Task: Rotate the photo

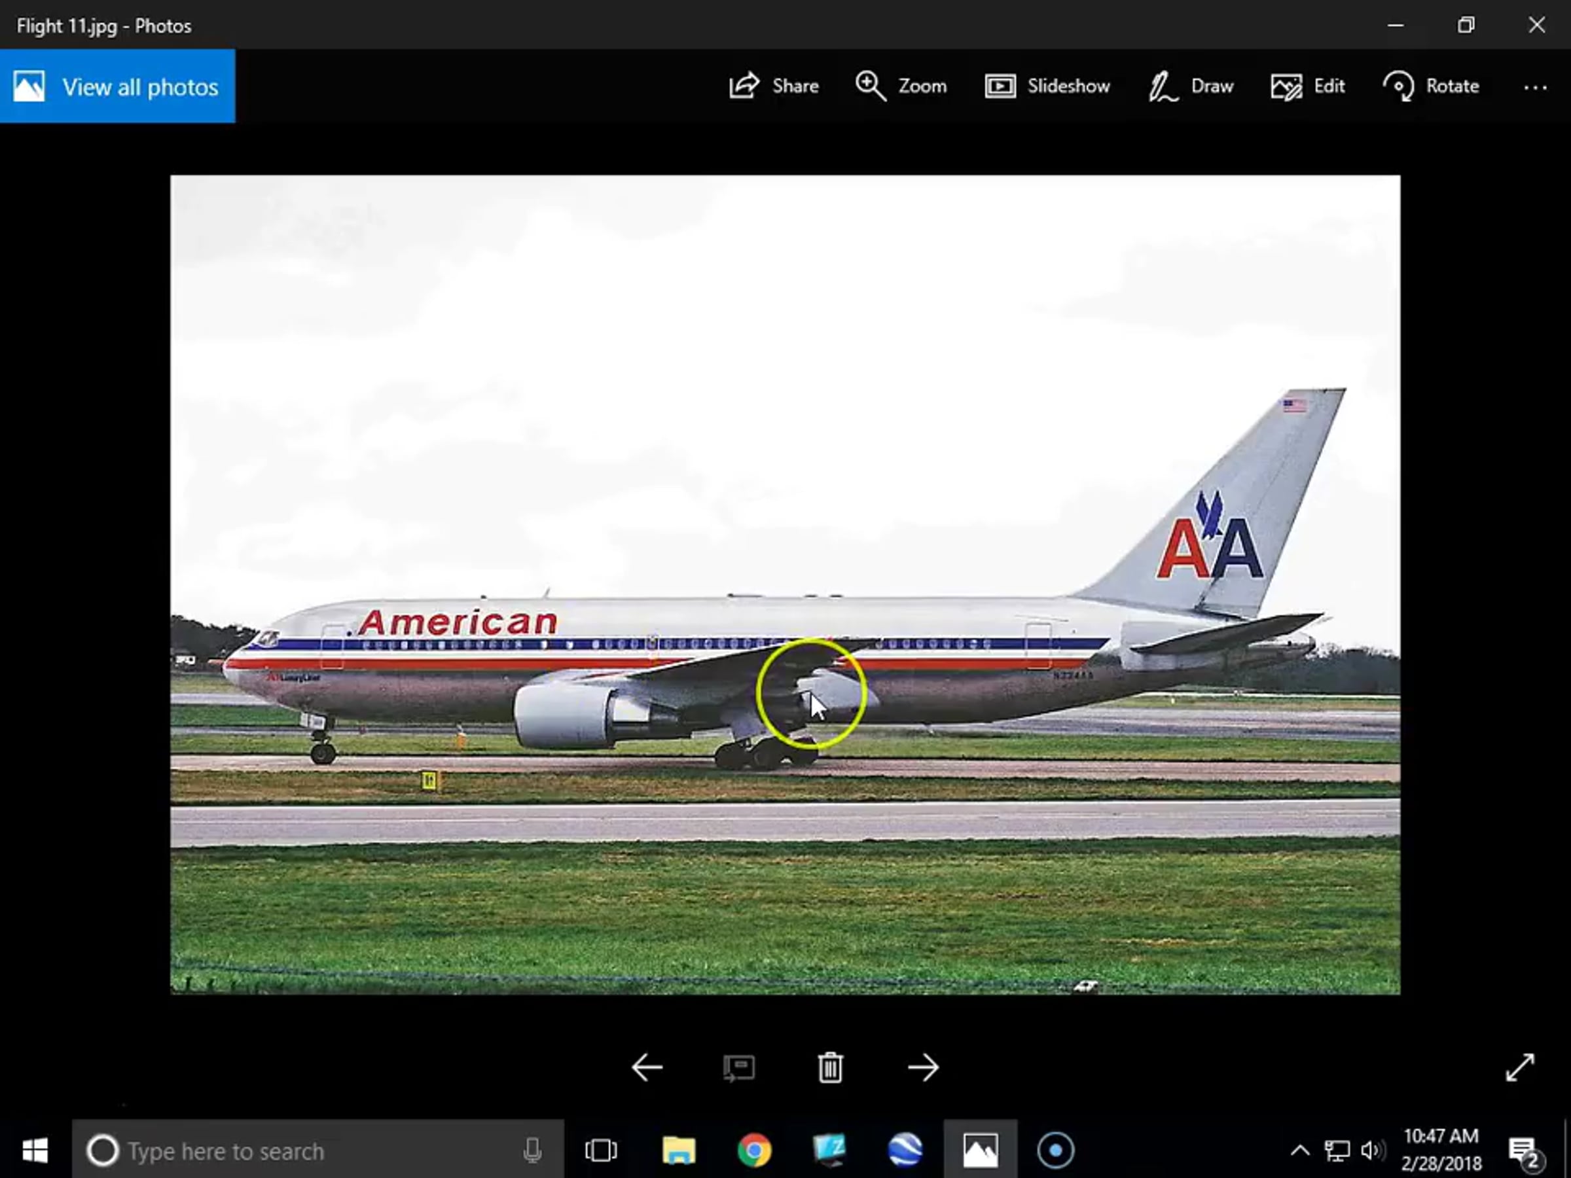Action: coord(1431,86)
